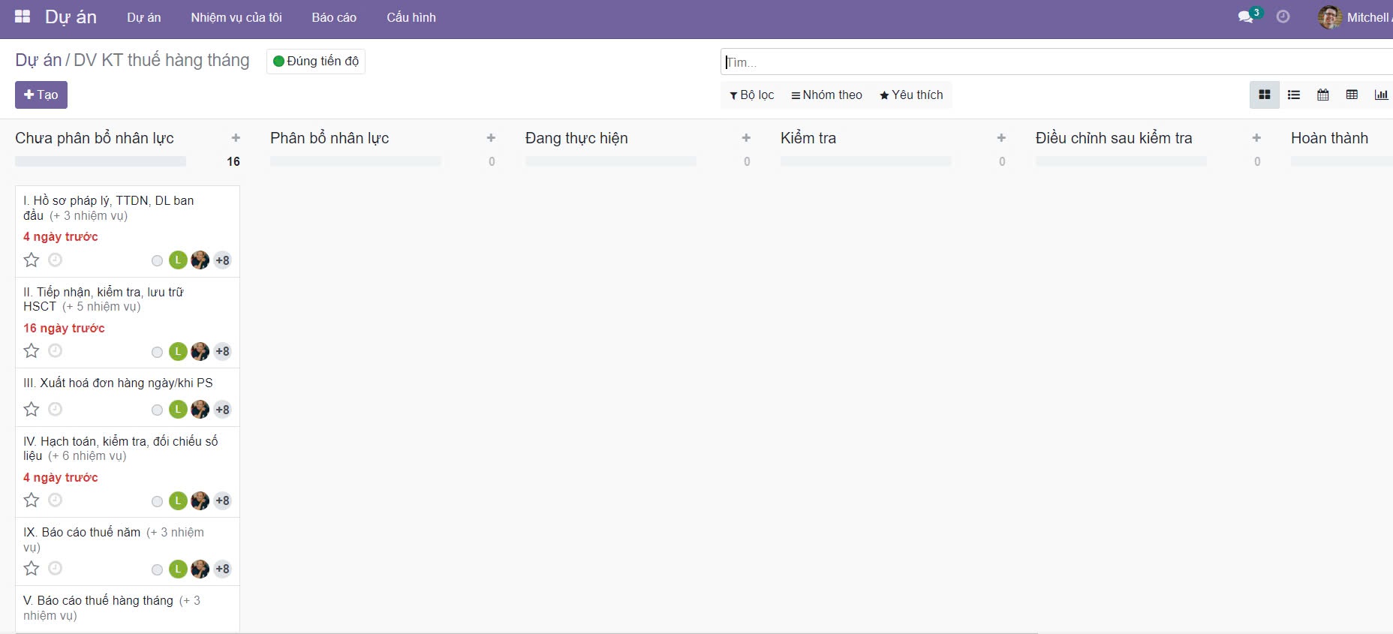Open the Yêu thích favorites dropdown
The image size is (1393, 634).
(x=911, y=95)
